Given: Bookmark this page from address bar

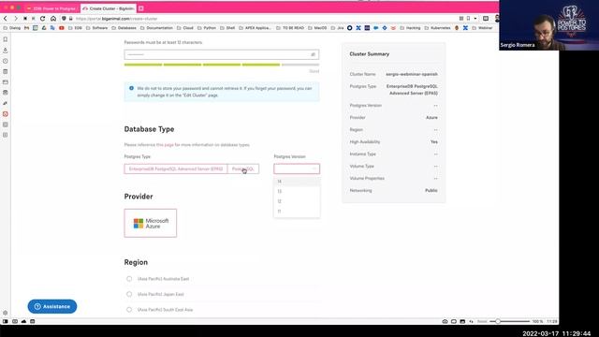Looking at the screenshot, I should [x=468, y=19].
